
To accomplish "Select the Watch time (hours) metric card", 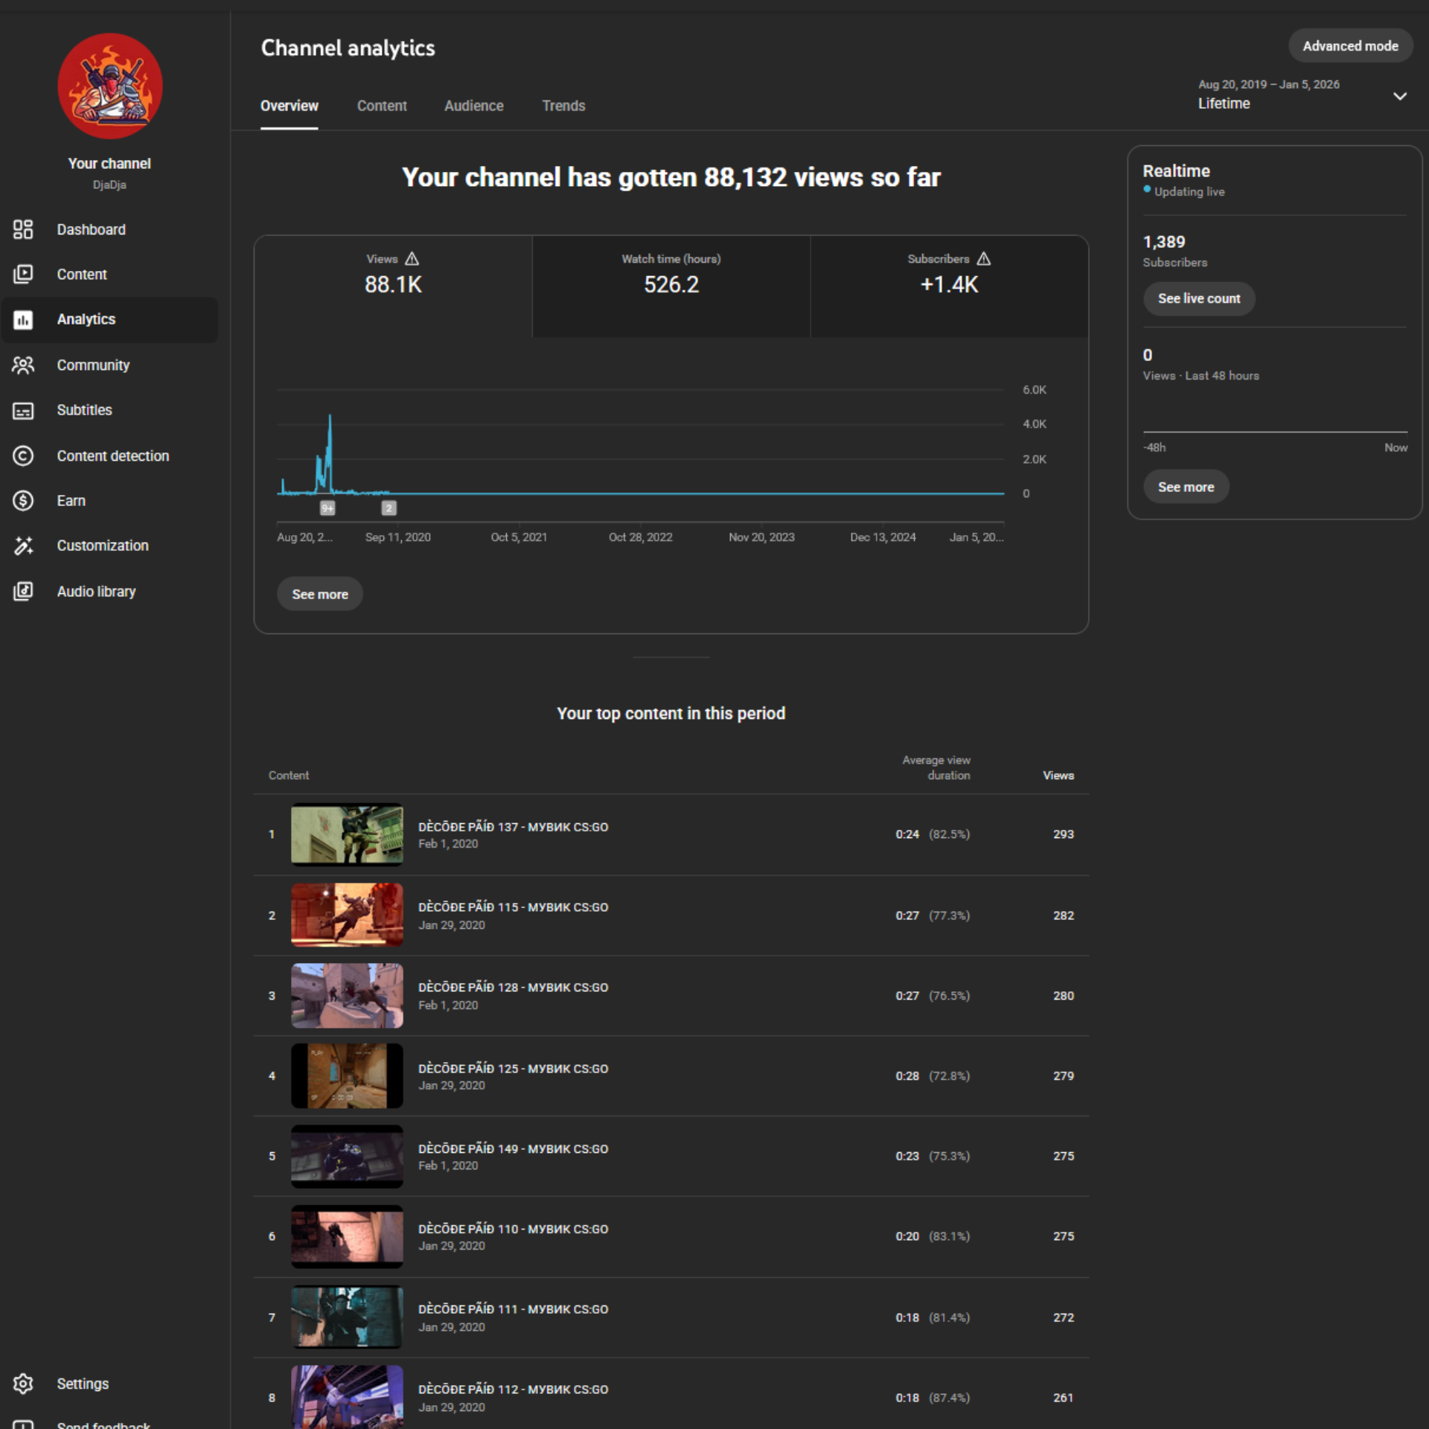I will pos(671,286).
